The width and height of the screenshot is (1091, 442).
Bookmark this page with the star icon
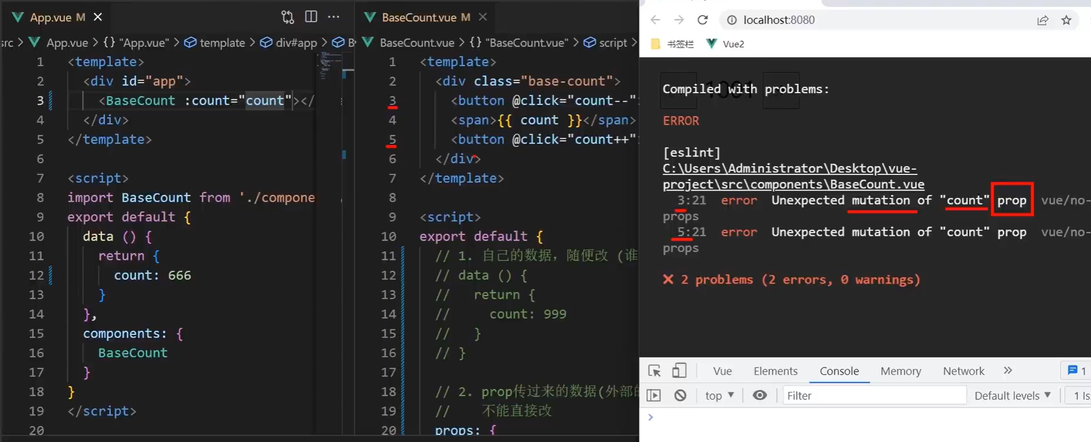pyautogui.click(x=1066, y=20)
